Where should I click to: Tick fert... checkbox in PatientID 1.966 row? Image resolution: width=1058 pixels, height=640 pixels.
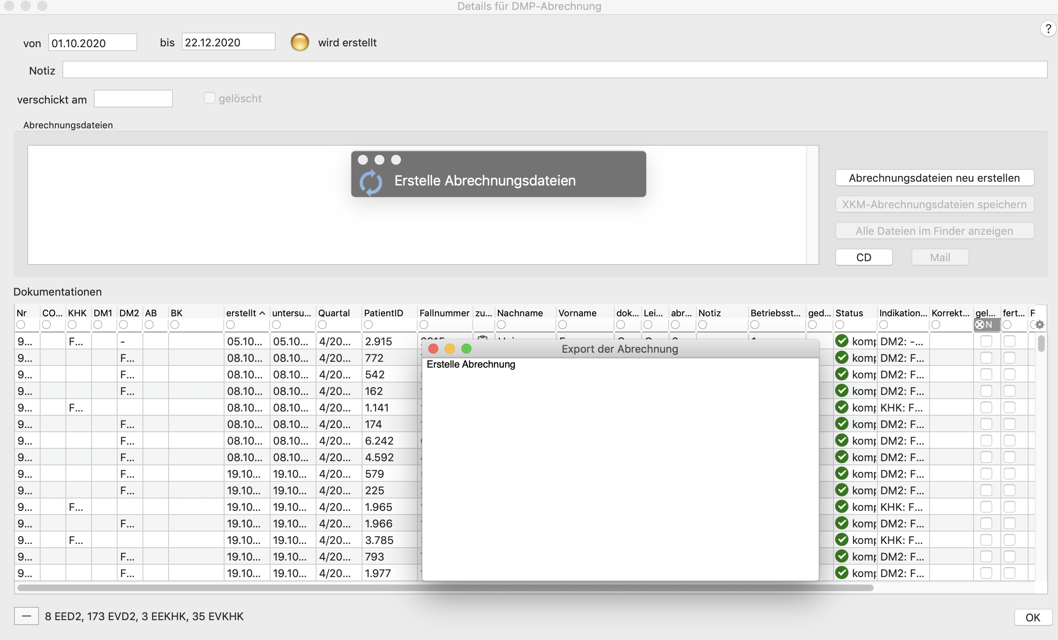(x=1010, y=523)
